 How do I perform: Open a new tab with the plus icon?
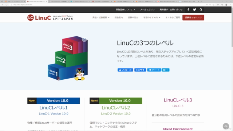[x=202, y=1]
